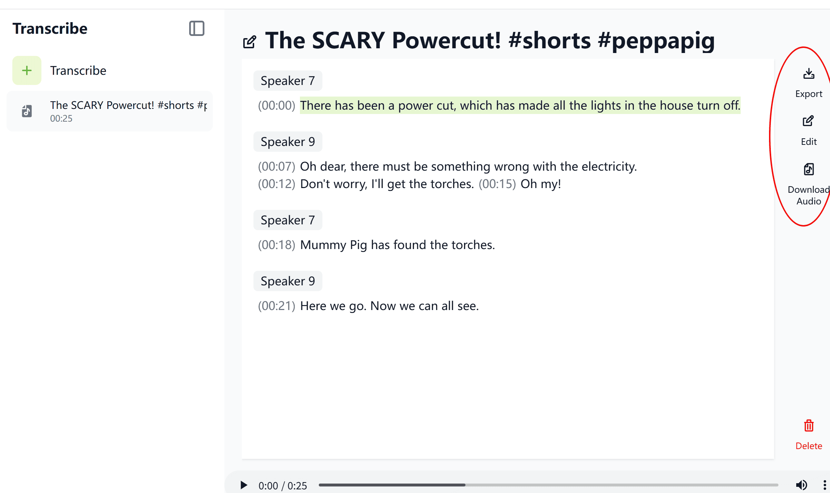This screenshot has width=830, height=493.
Task: Mute audio with the speaker icon
Action: pyautogui.click(x=801, y=485)
